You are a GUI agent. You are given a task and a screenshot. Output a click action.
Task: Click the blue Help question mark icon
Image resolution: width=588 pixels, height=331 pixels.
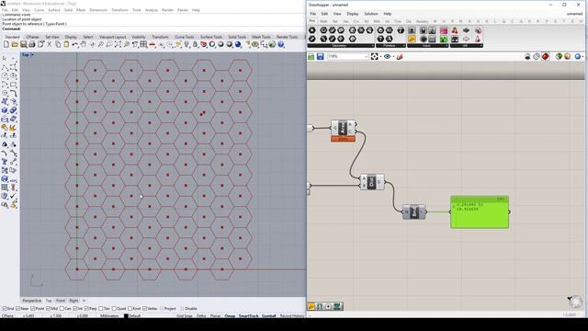point(281,45)
